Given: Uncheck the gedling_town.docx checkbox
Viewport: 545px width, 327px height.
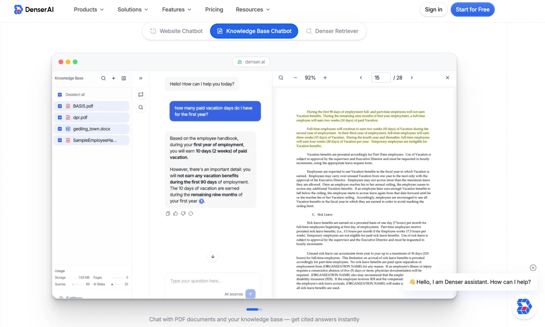Looking at the screenshot, I should (x=60, y=129).
